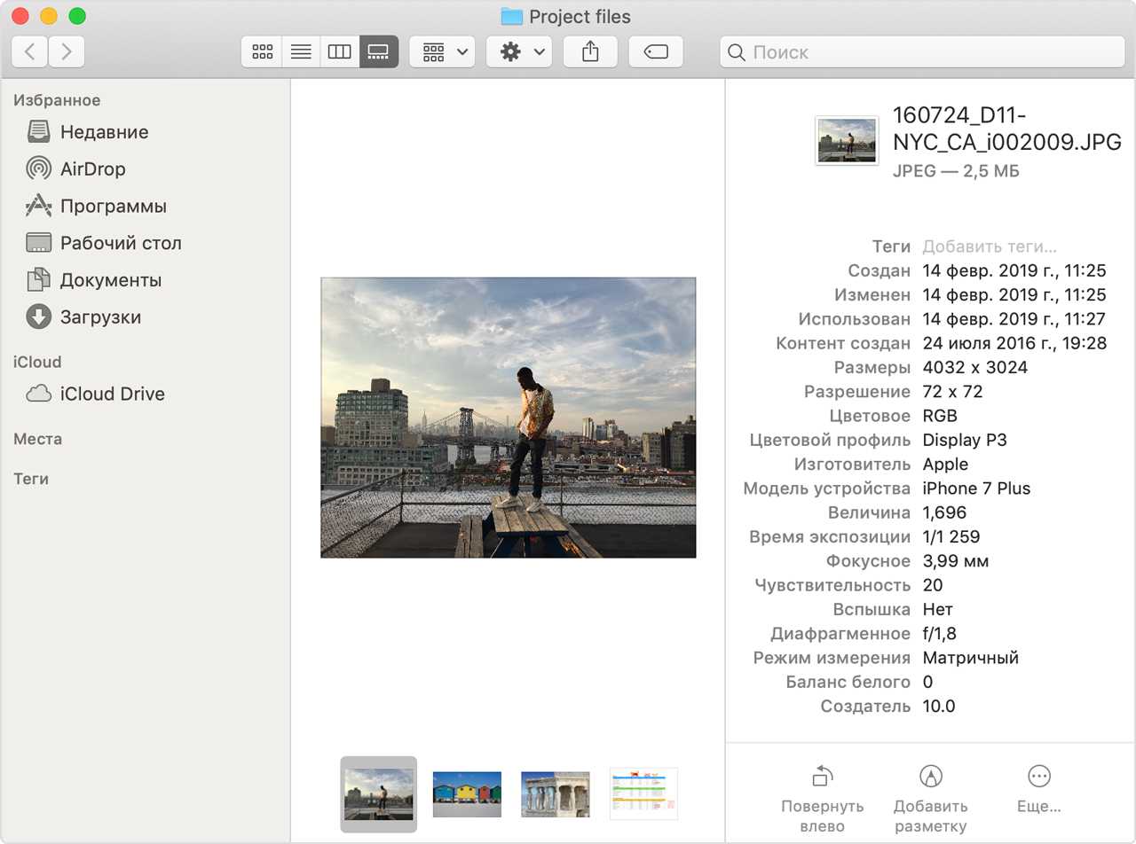Viewport: 1136px width, 844px height.
Task: Switch to list view mode
Action: (301, 52)
